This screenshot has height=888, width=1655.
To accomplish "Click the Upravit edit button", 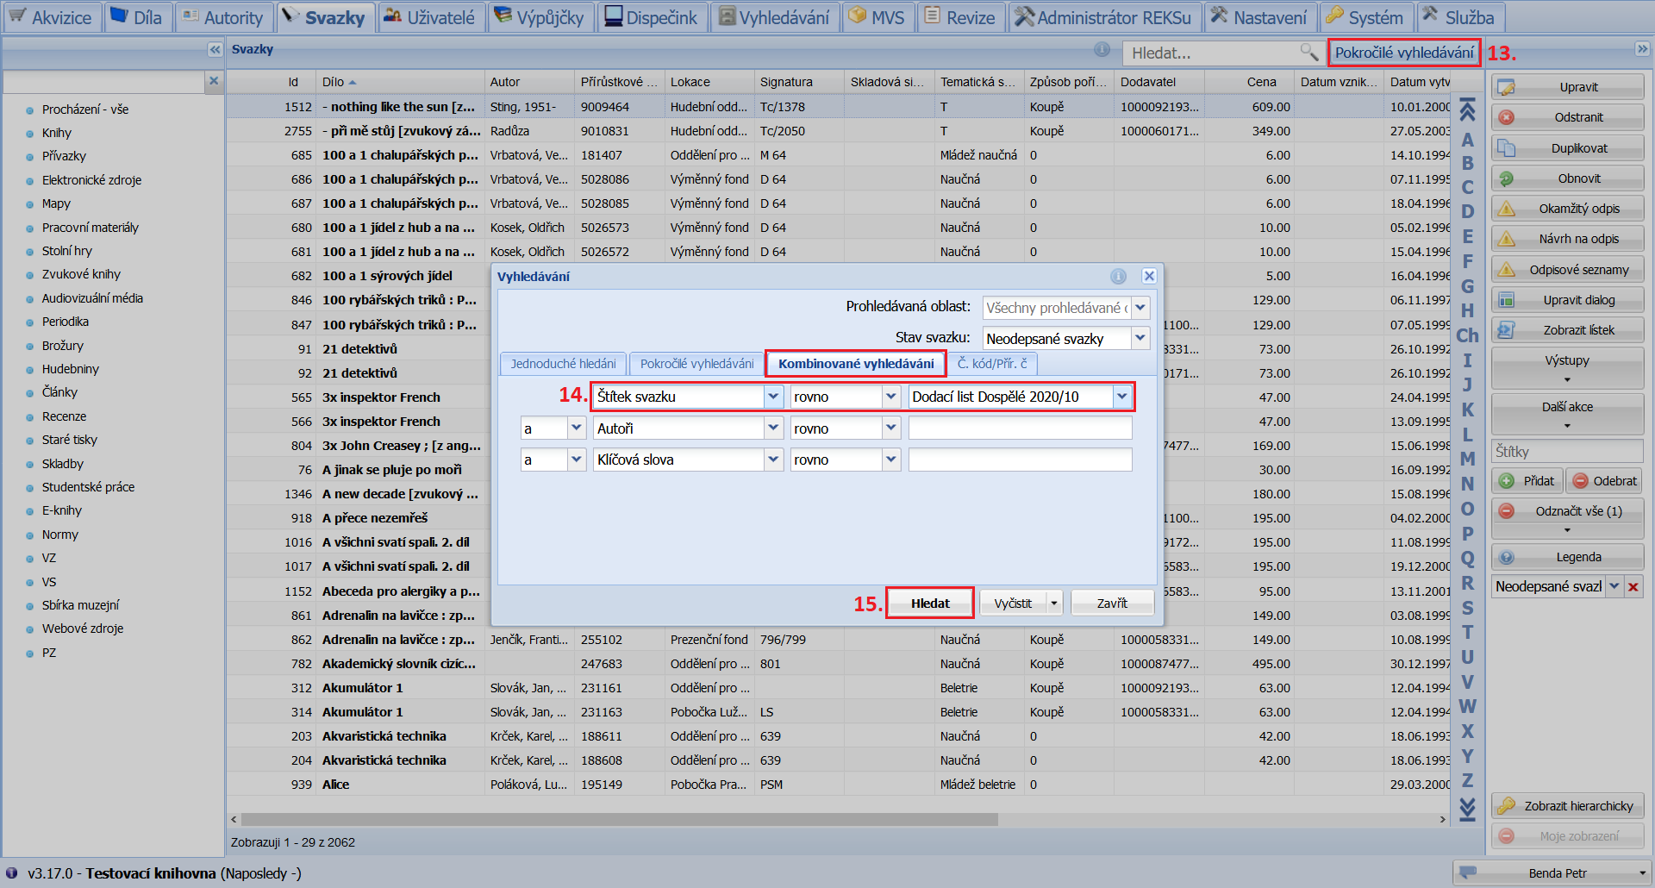I will point(1568,87).
